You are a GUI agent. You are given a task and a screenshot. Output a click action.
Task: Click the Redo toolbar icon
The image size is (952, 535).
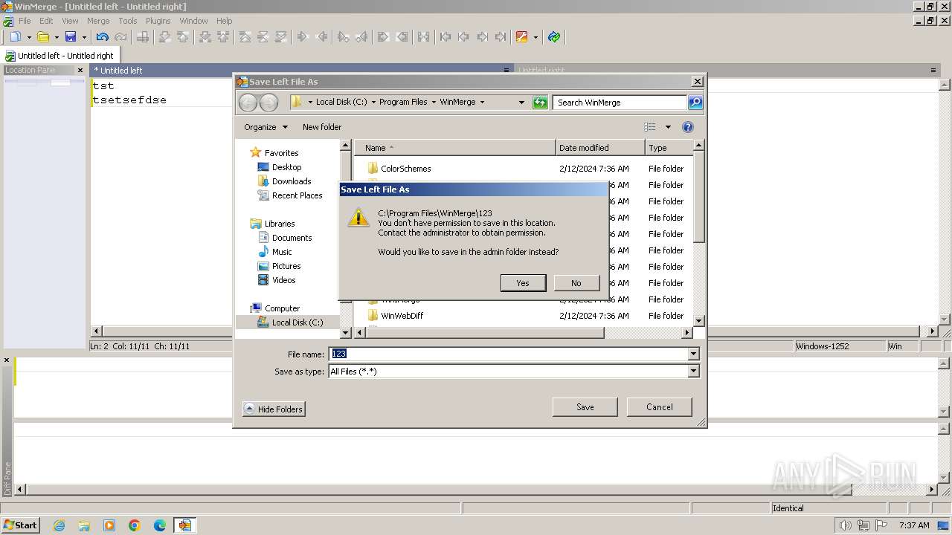(120, 36)
